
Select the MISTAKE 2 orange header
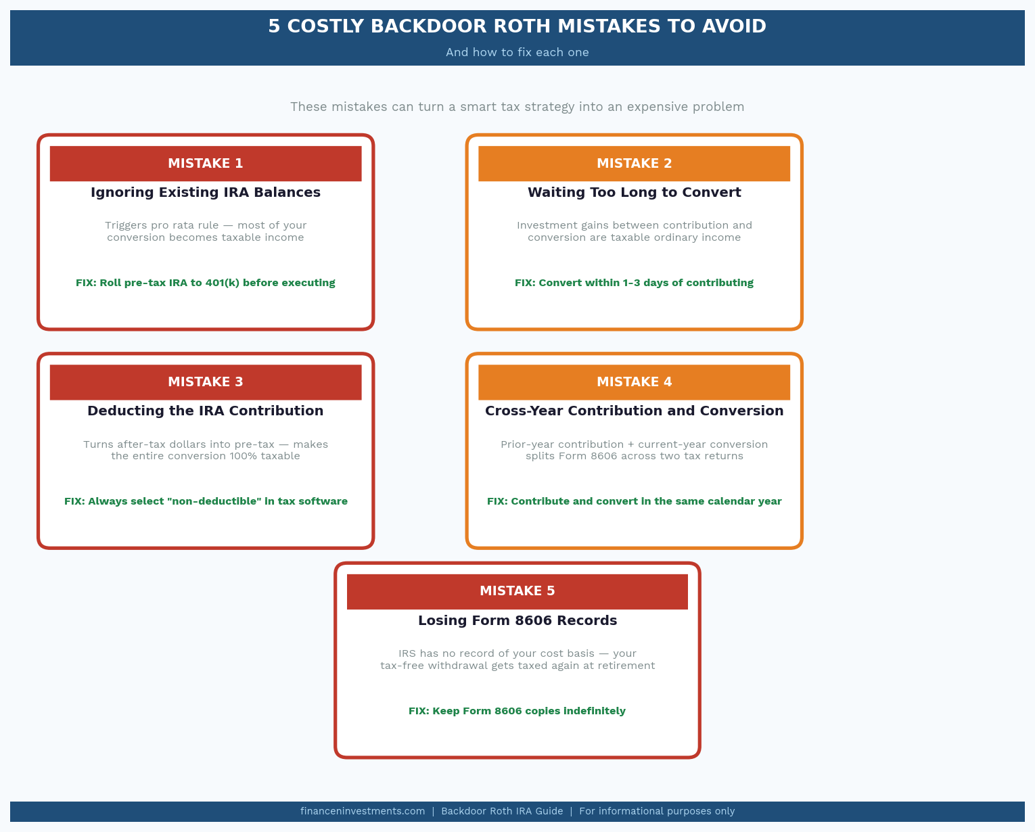[635, 164]
